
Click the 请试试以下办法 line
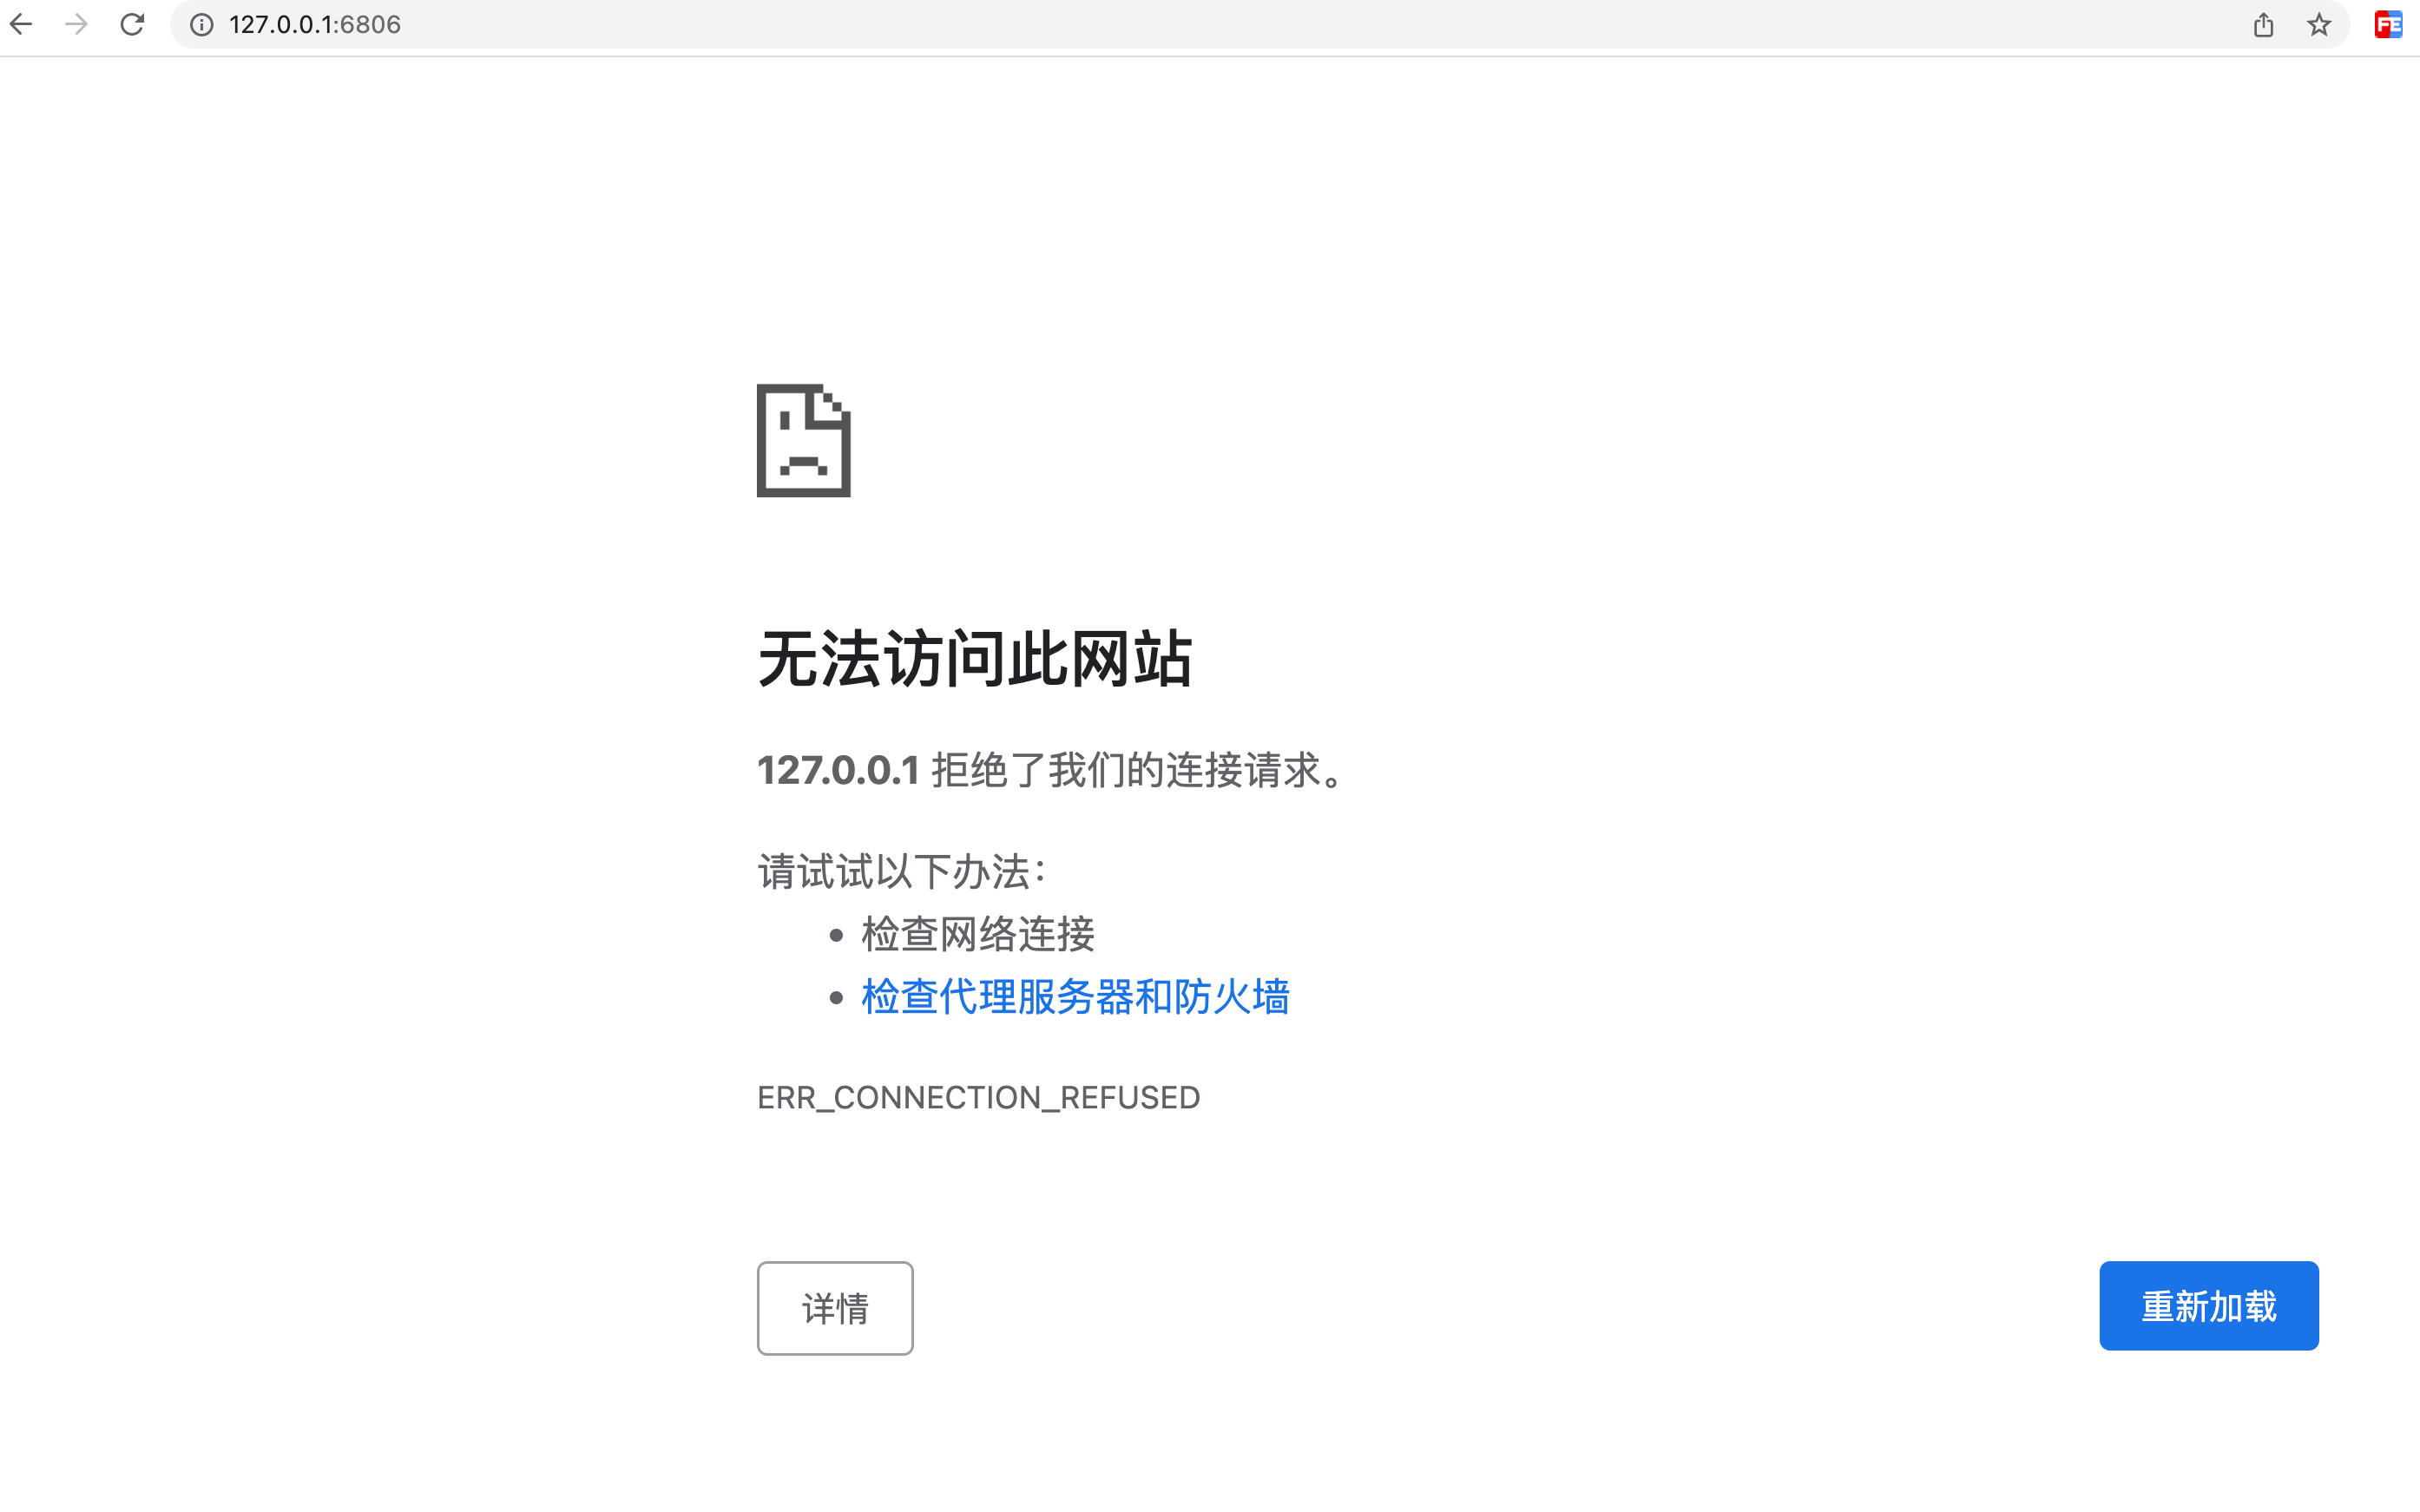coord(901,871)
